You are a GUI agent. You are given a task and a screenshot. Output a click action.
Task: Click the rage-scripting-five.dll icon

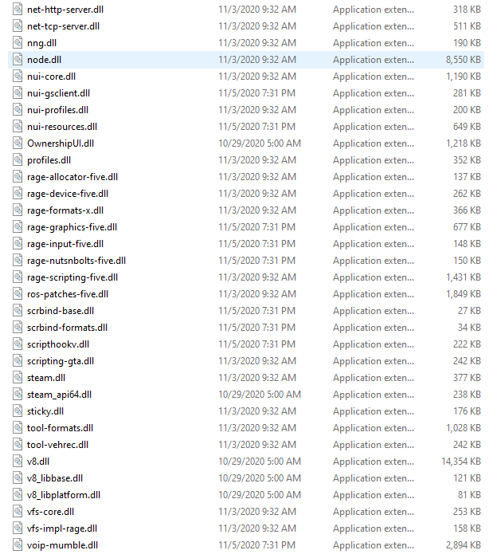point(18,277)
